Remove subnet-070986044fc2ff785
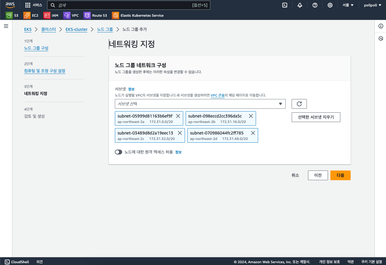 (253, 133)
